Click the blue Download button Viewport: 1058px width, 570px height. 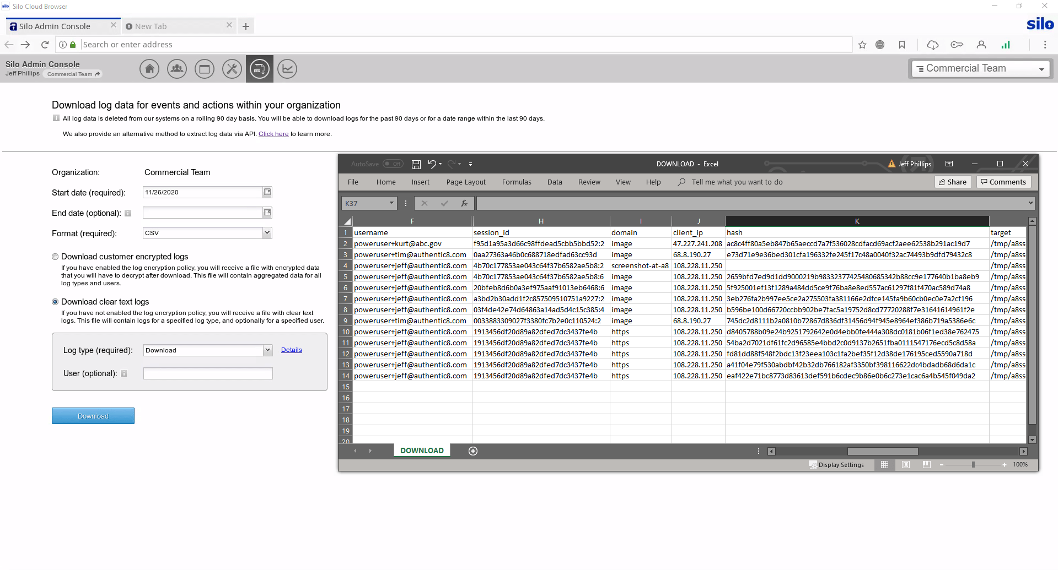click(x=93, y=416)
